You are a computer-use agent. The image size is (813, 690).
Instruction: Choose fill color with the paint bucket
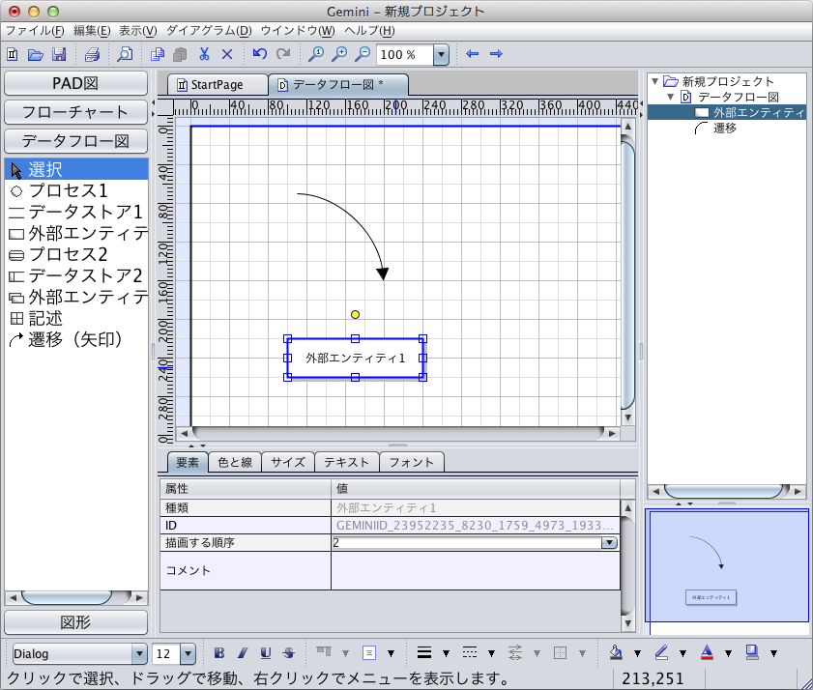point(616,652)
